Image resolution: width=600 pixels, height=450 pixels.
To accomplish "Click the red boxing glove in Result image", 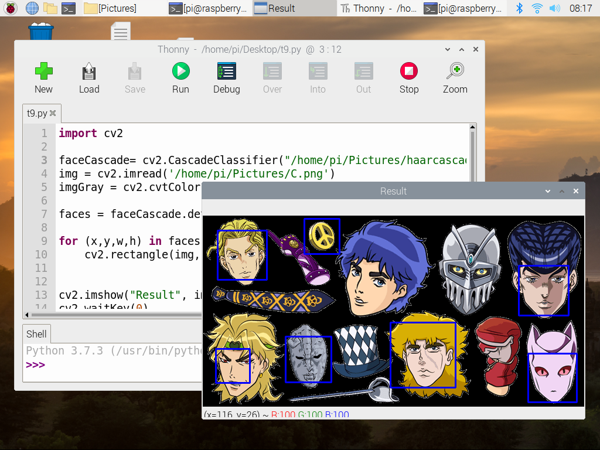I will pyautogui.click(x=498, y=356).
